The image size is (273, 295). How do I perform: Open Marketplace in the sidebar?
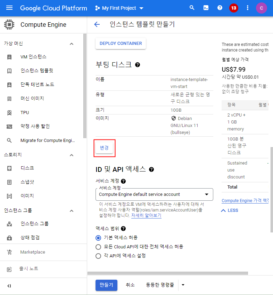[x=33, y=252]
